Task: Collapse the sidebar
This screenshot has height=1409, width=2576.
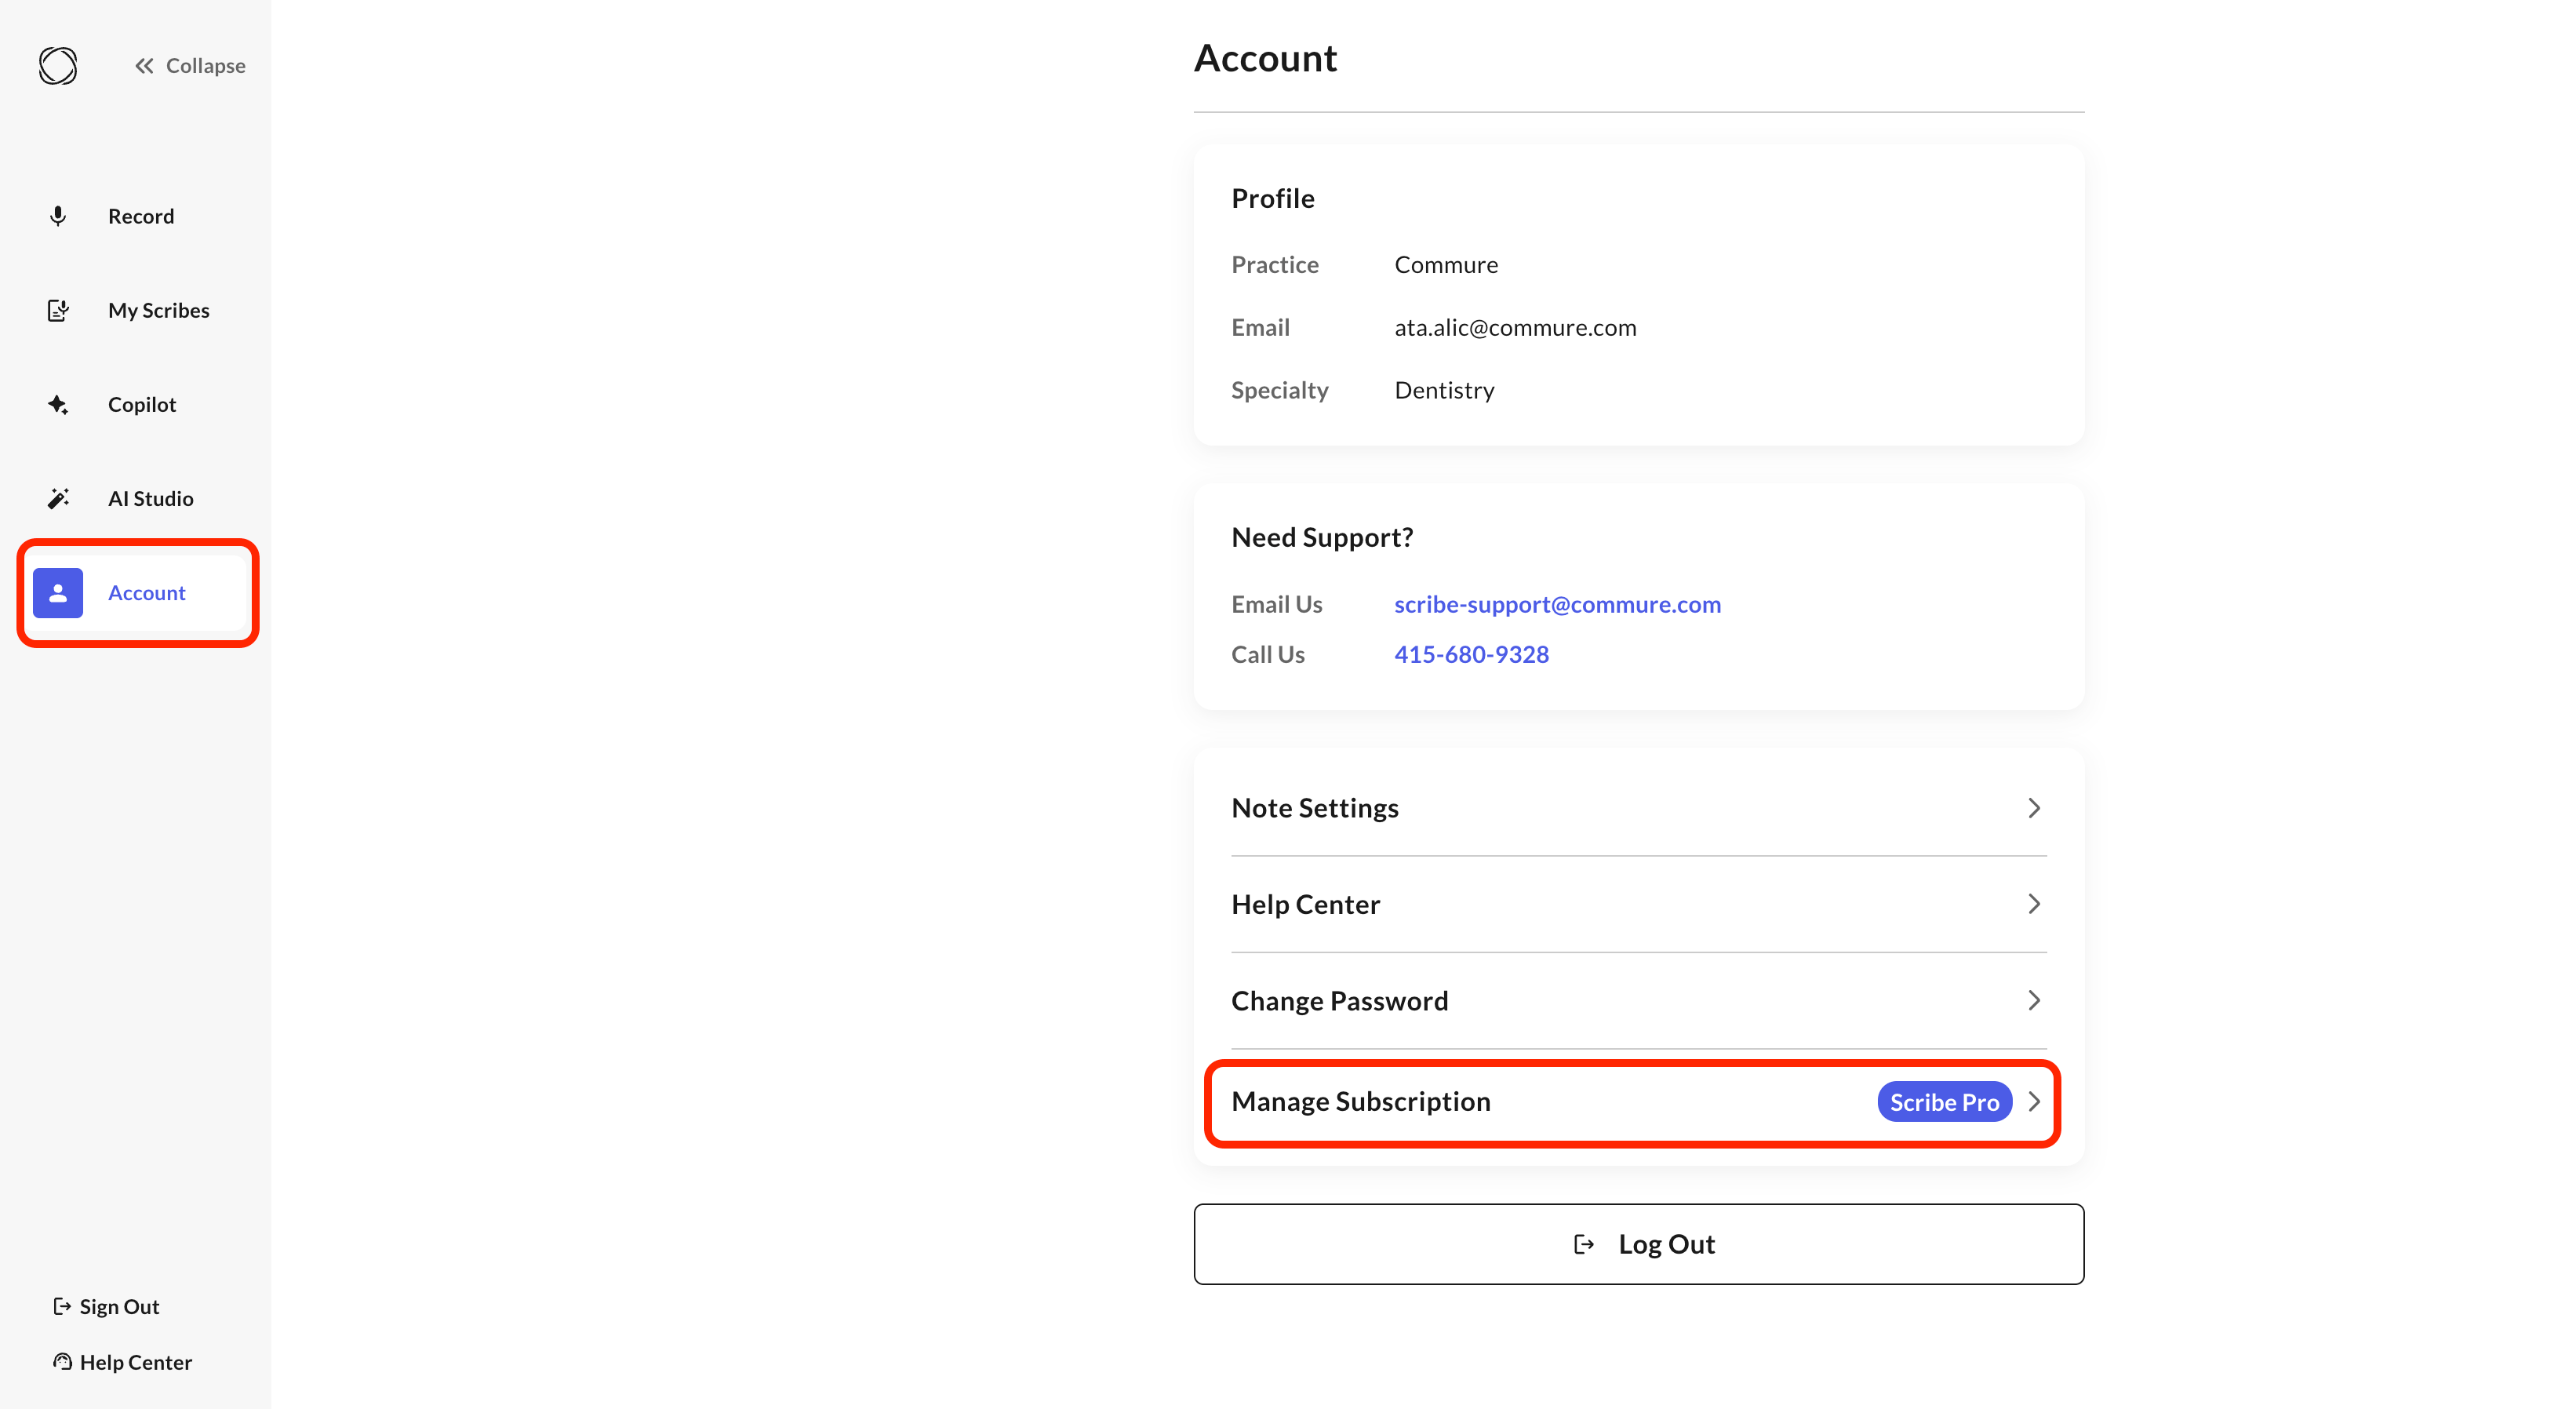Action: 190,66
